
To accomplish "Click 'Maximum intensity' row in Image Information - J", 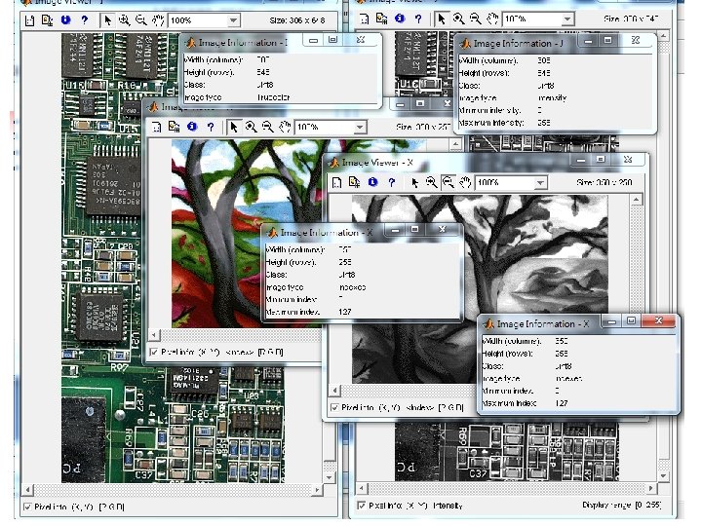I will point(554,123).
